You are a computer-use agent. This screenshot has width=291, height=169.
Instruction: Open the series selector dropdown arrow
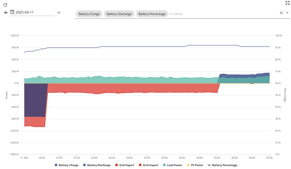pos(287,13)
